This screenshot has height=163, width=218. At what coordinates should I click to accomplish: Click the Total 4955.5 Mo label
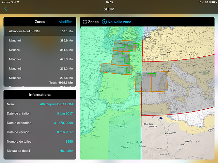(61, 83)
